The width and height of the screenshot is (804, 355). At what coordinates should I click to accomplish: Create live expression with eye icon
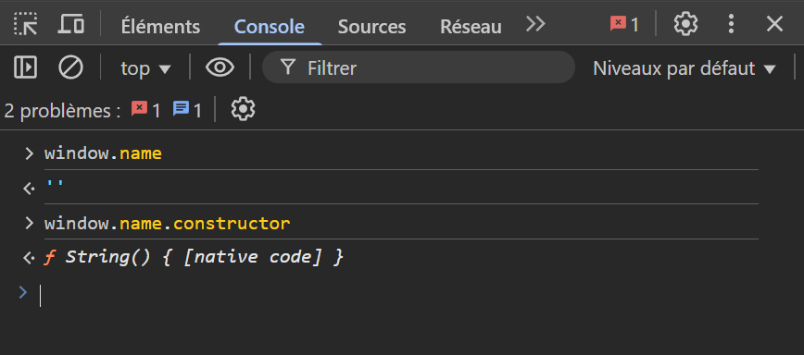(x=220, y=67)
